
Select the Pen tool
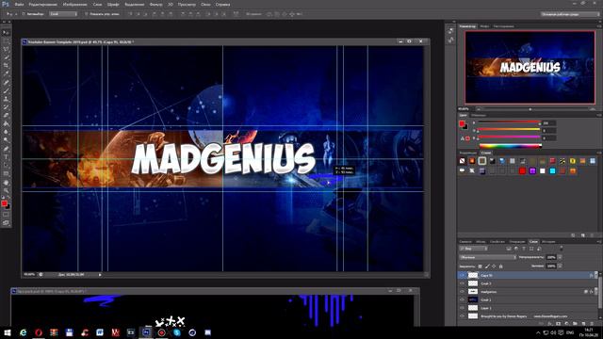click(6, 149)
